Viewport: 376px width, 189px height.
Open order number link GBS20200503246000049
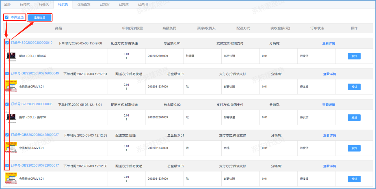(35, 74)
